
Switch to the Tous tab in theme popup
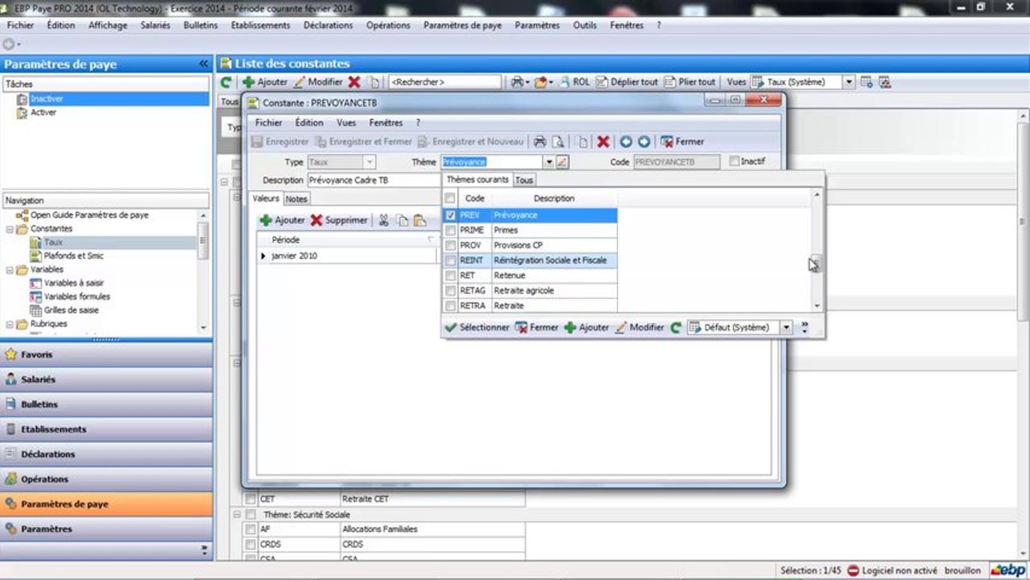tap(524, 180)
